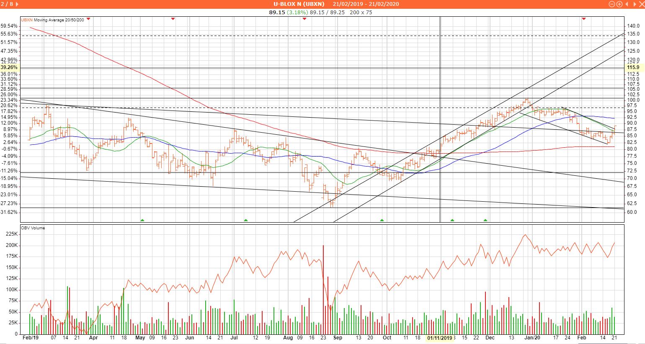Zoom in using the plus circle icon

point(619,4)
